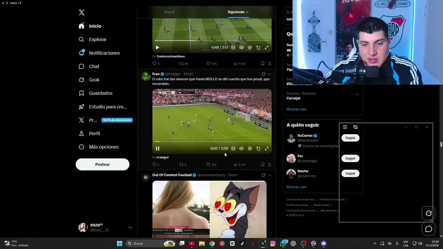Open floating Grok button
443x249 pixels.
point(428,213)
